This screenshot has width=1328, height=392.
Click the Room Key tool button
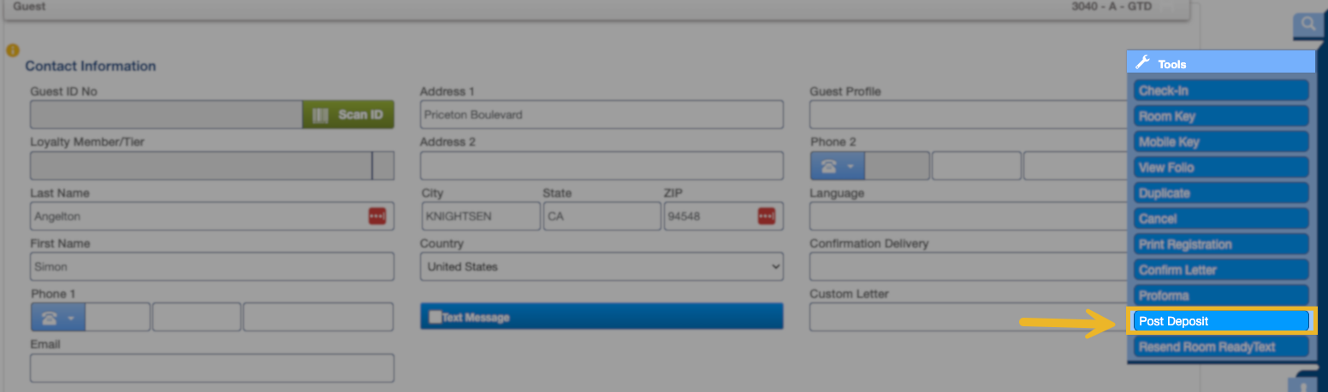click(1221, 116)
